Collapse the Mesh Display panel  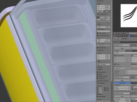(98, 83)
